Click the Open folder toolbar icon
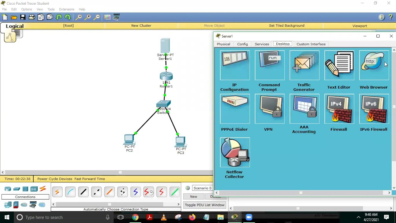The width and height of the screenshot is (396, 223). click(x=14, y=17)
